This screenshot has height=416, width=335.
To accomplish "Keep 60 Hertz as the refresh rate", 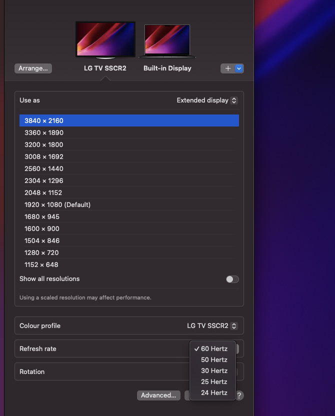I will (214, 348).
